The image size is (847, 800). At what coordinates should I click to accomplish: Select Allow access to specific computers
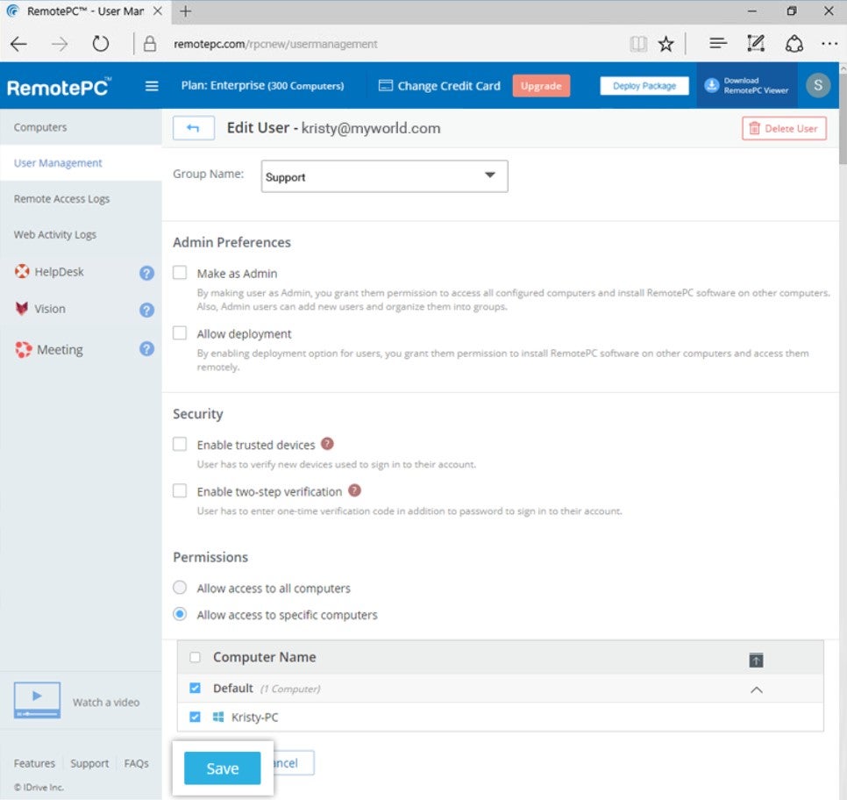tap(180, 614)
